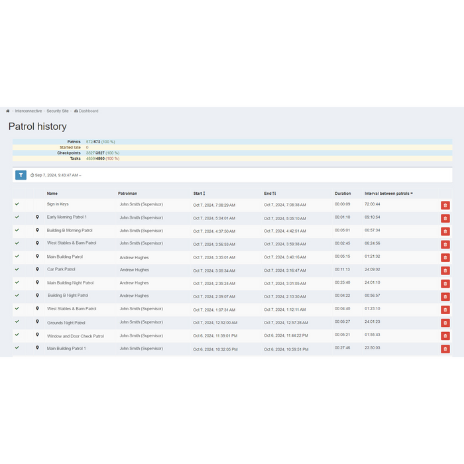Show map pin for Early Morning Patrol 1
Viewport: 464px width, 464px height.
coord(37,217)
